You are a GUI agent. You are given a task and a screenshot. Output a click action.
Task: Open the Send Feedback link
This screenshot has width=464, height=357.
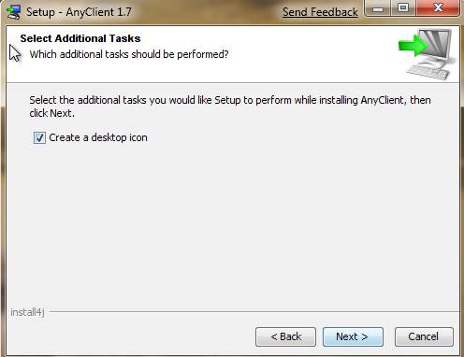(x=320, y=12)
